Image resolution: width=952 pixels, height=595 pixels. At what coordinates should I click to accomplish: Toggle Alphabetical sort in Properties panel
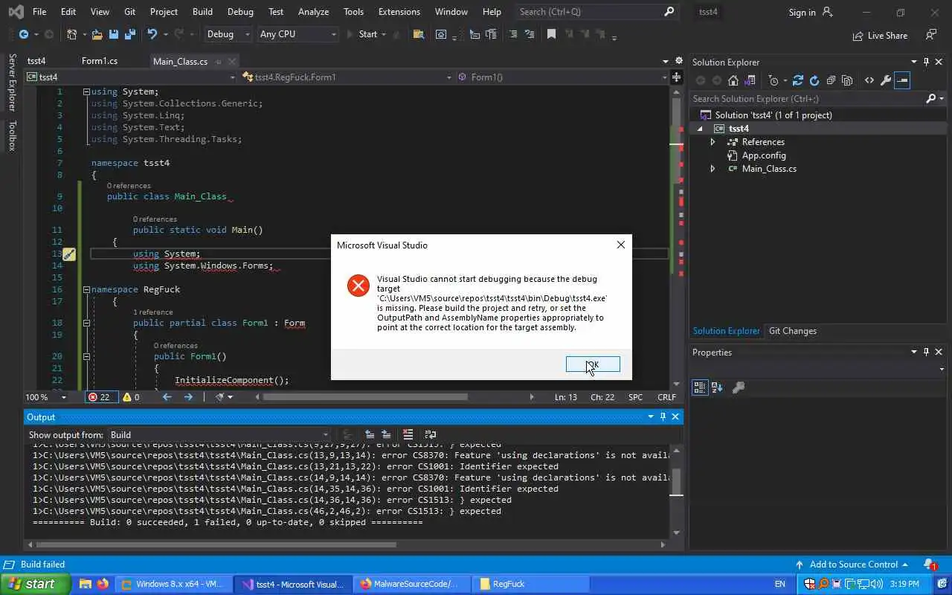717,387
